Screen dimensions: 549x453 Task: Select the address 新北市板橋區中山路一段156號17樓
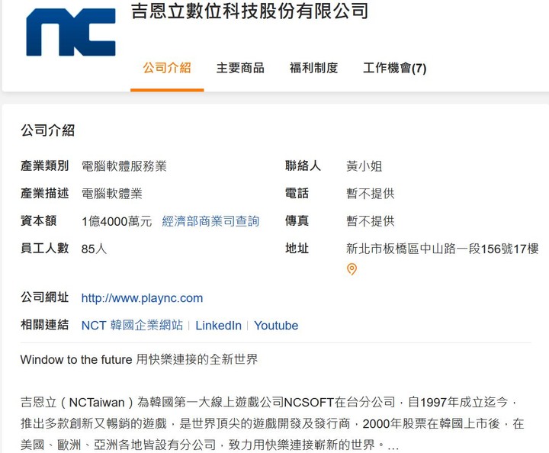[x=442, y=249]
